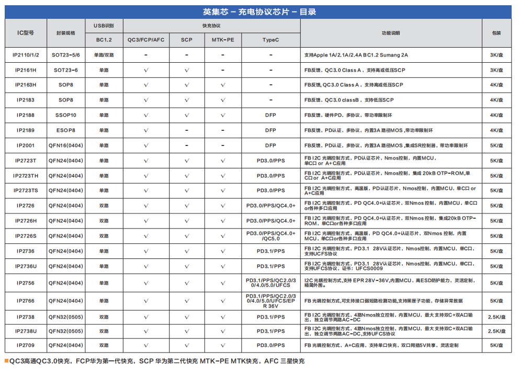Click the QFN16(0404) package cell
The width and height of the screenshot is (520, 374).
66,145
